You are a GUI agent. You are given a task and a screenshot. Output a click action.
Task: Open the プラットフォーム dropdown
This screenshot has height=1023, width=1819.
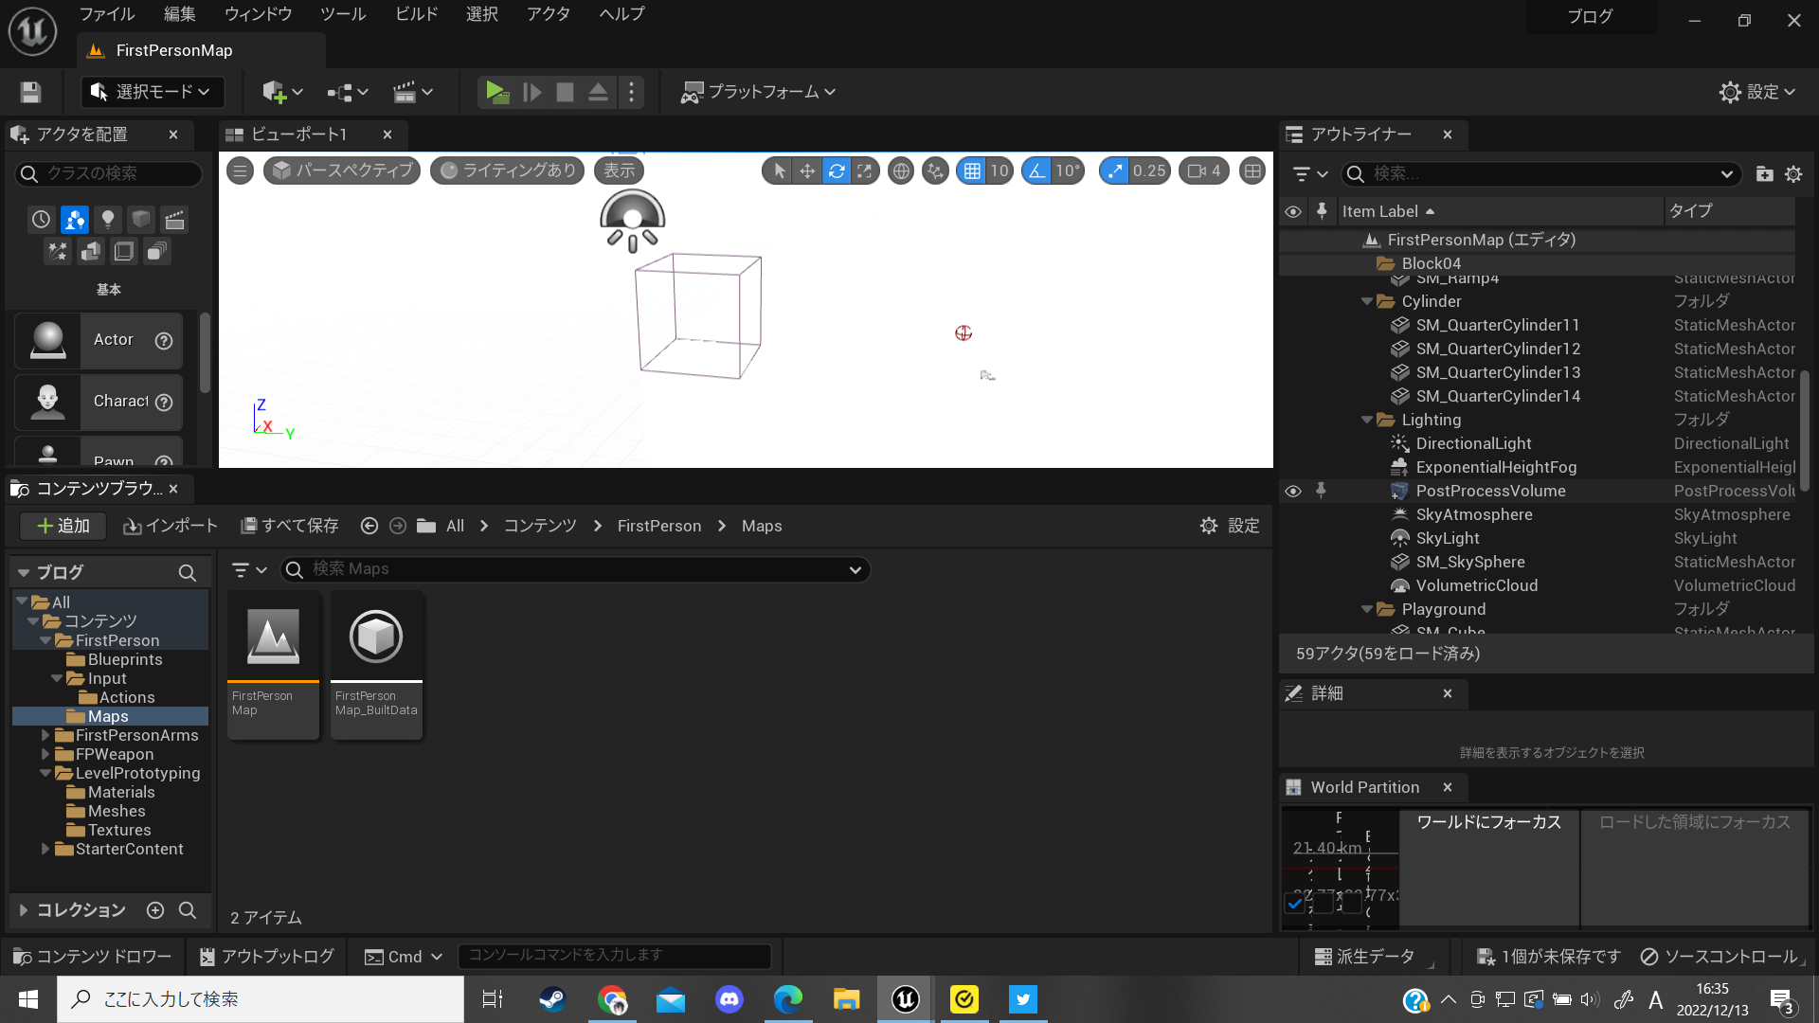coord(757,92)
